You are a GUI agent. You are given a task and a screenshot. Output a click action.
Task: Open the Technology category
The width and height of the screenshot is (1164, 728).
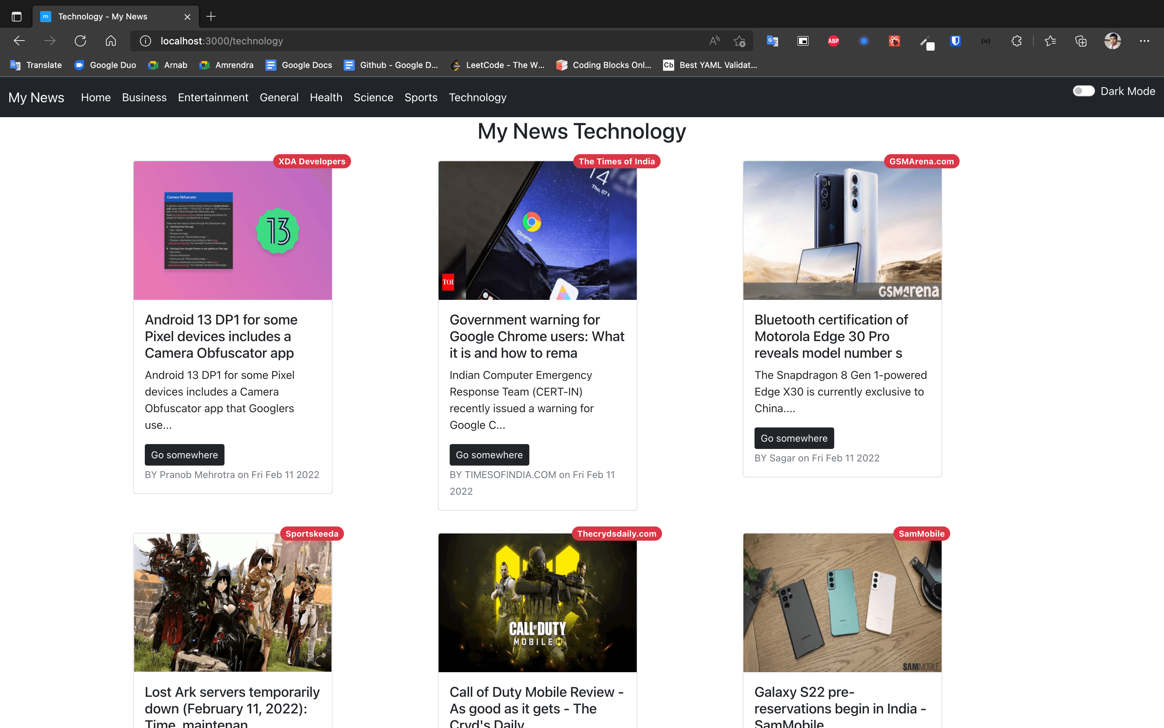478,97
